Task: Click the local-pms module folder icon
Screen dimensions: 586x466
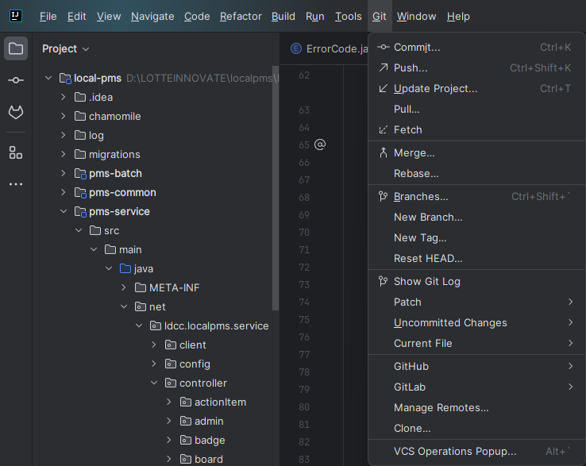Action: point(65,78)
